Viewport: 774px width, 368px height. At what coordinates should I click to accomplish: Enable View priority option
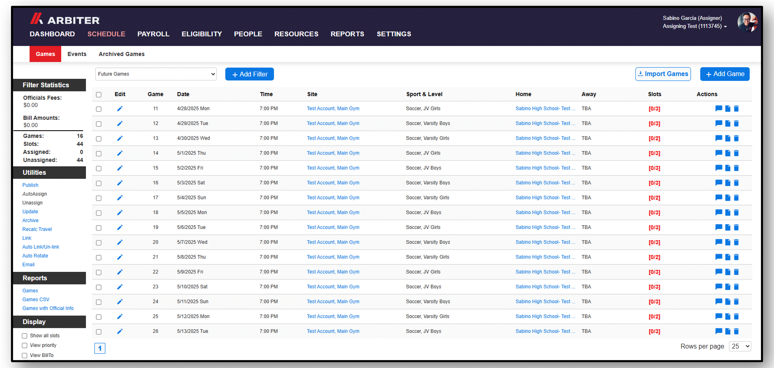pyautogui.click(x=25, y=346)
